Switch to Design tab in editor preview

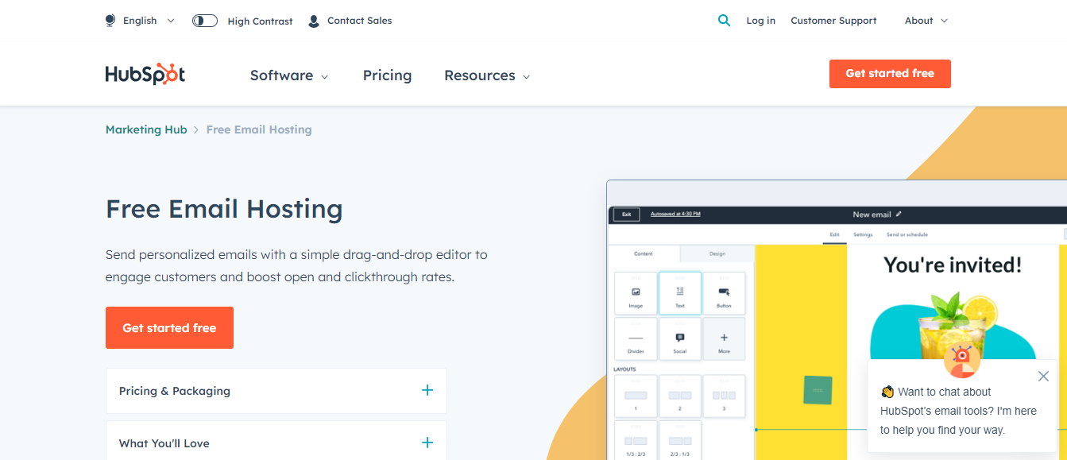click(x=717, y=253)
